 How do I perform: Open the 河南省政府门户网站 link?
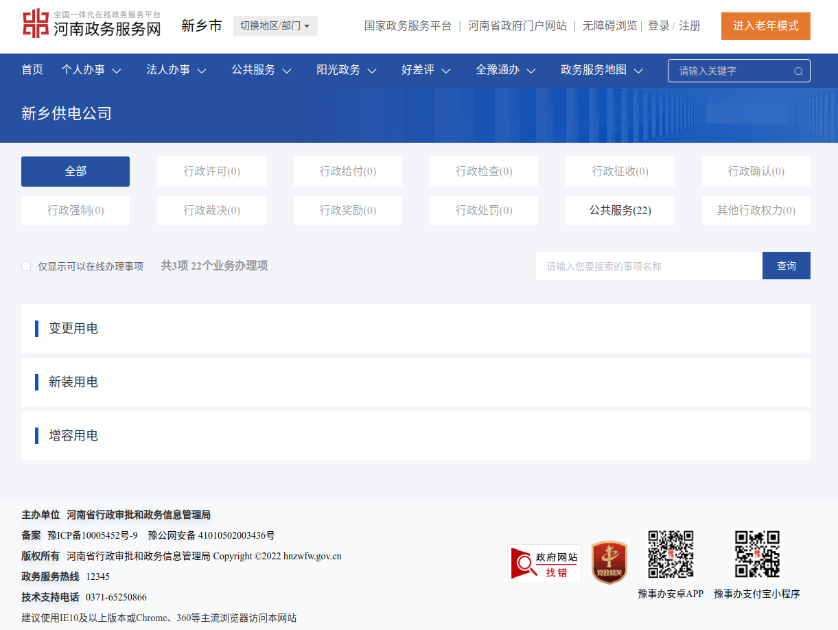coord(517,26)
